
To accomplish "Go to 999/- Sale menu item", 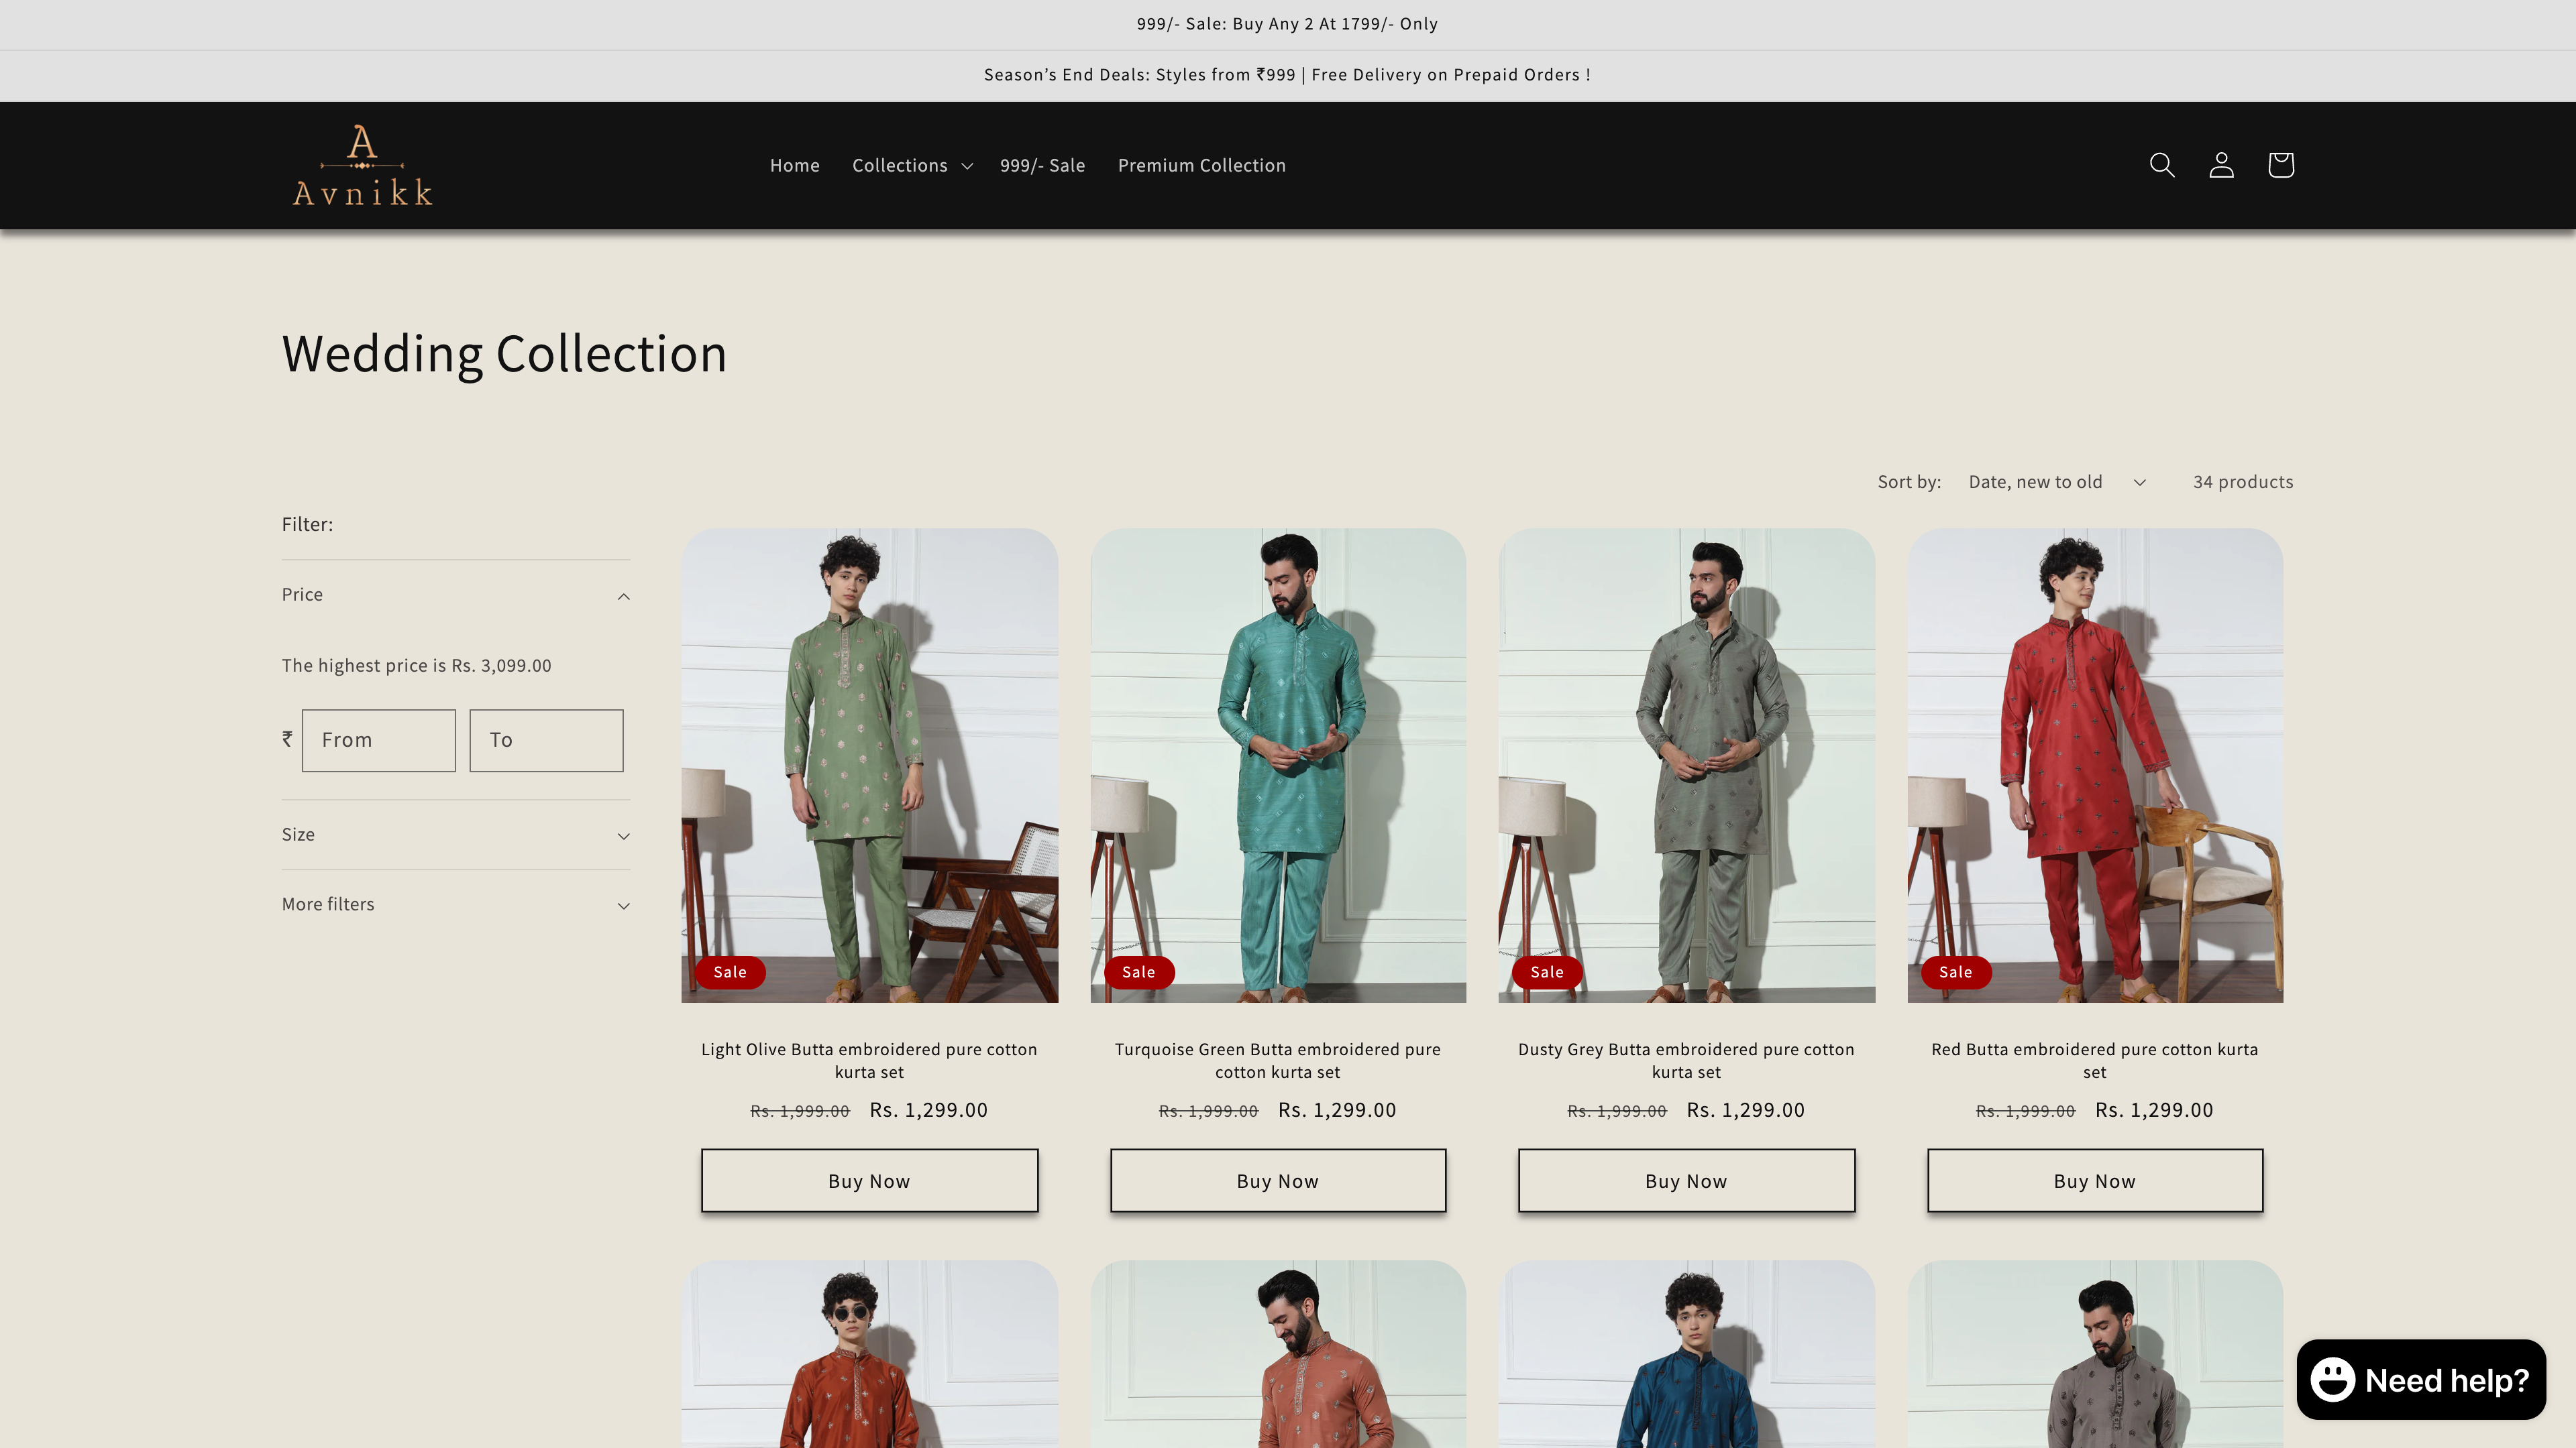I will (x=1042, y=165).
